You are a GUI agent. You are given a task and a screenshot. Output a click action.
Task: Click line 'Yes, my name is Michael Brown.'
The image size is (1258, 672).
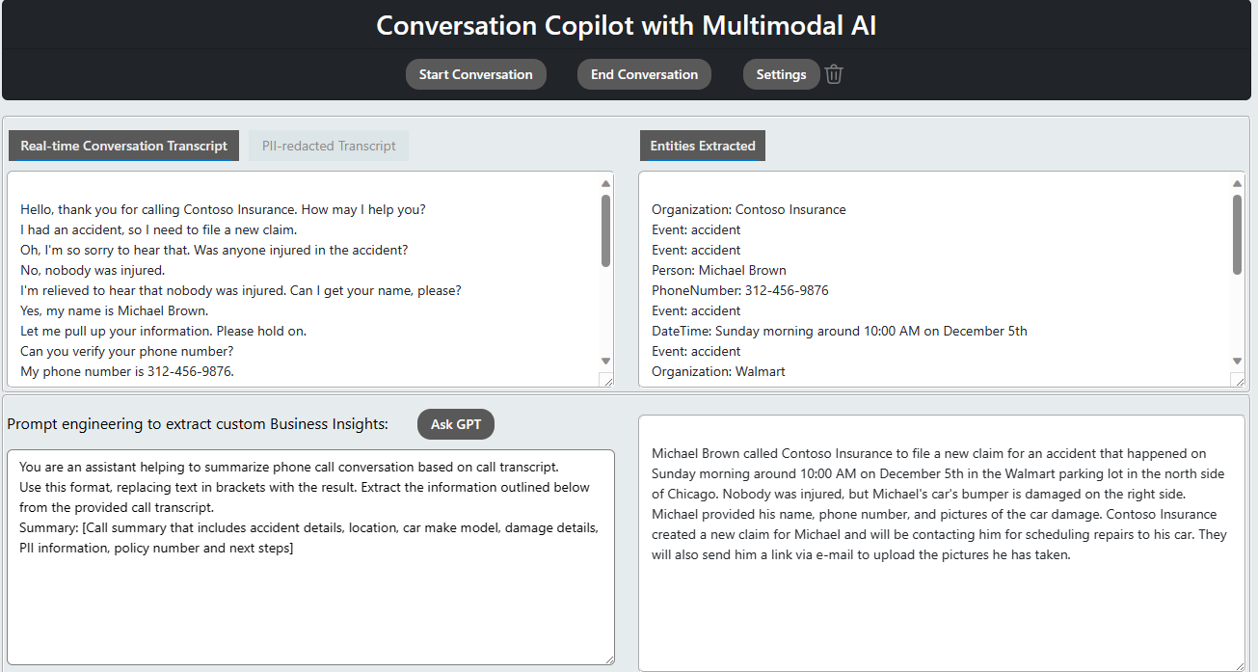tap(115, 310)
